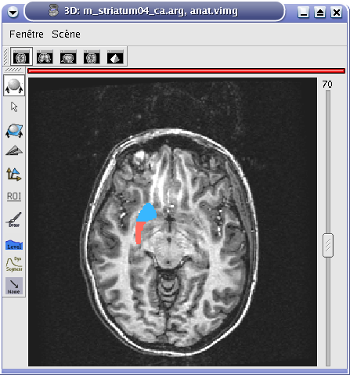Switch to the sagittal view button
This screenshot has height=375, width=350.
click(68, 57)
